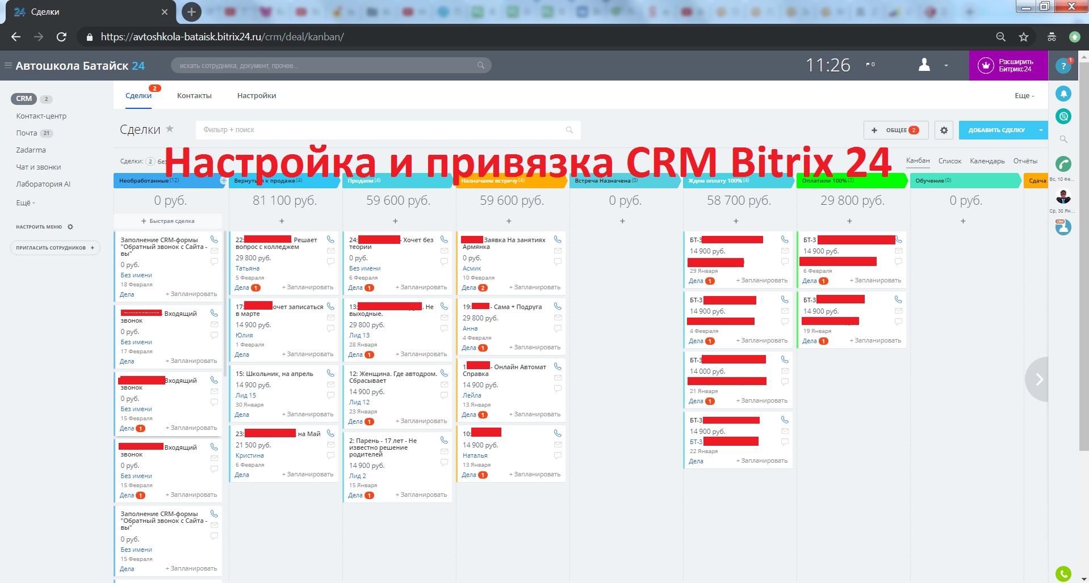Click the 11:26 work clock in the header
Viewport: 1089px width, 583px height.
point(828,65)
